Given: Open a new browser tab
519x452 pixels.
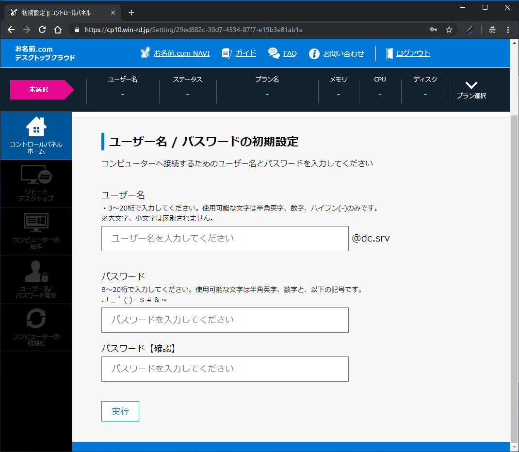Looking at the screenshot, I should [x=131, y=13].
